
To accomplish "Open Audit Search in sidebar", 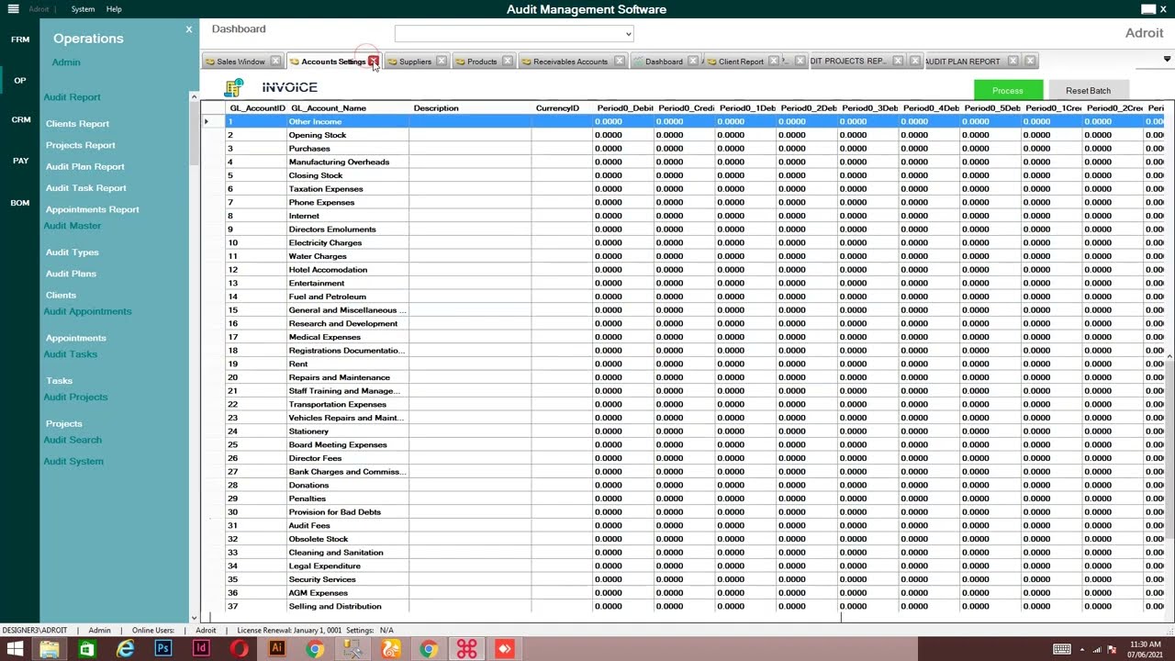I will tap(73, 440).
